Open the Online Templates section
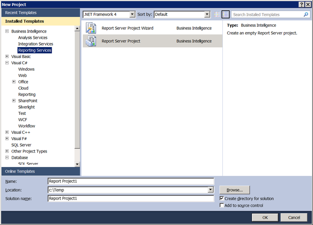 (x=41, y=171)
